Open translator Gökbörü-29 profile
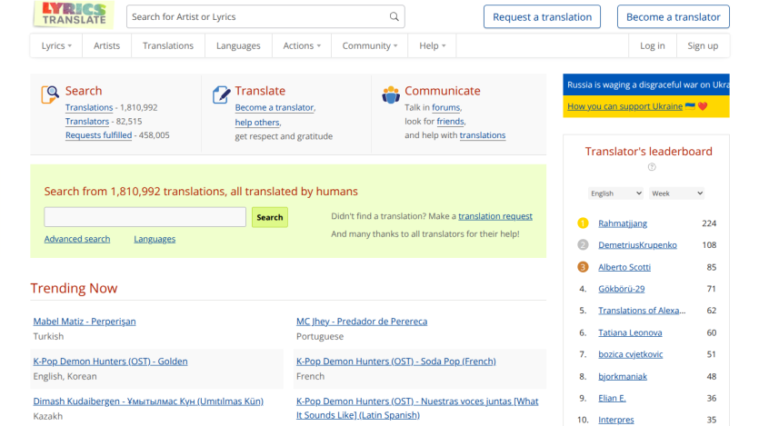Image resolution: width=759 pixels, height=426 pixels. (x=622, y=289)
